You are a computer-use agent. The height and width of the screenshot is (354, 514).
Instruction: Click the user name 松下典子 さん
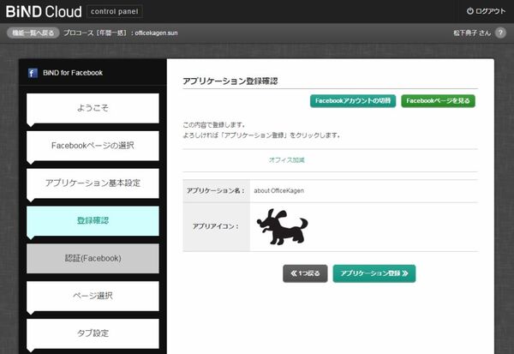(x=472, y=33)
